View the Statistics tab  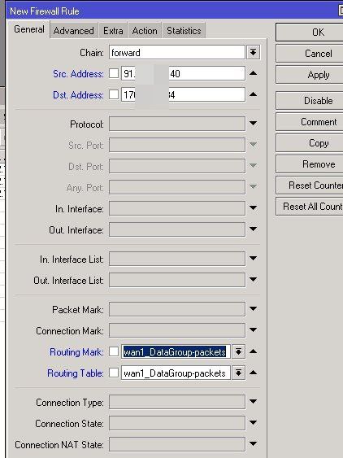184,31
